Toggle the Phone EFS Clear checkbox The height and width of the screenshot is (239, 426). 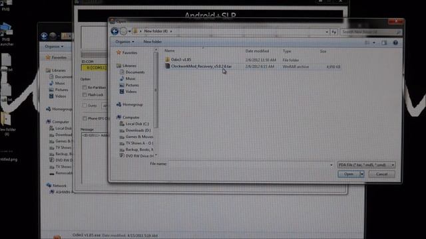pyautogui.click(x=85, y=118)
